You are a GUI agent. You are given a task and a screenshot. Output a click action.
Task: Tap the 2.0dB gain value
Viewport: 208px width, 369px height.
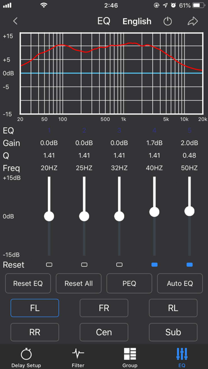pos(189,143)
